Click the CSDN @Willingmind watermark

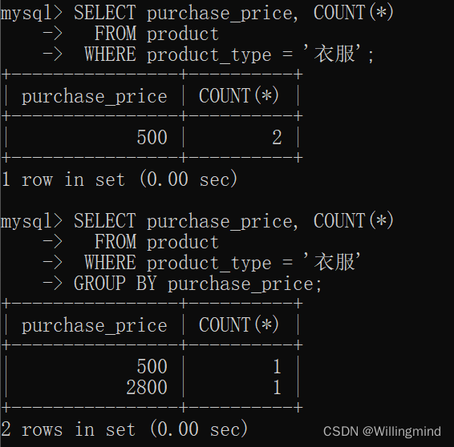tap(382, 432)
